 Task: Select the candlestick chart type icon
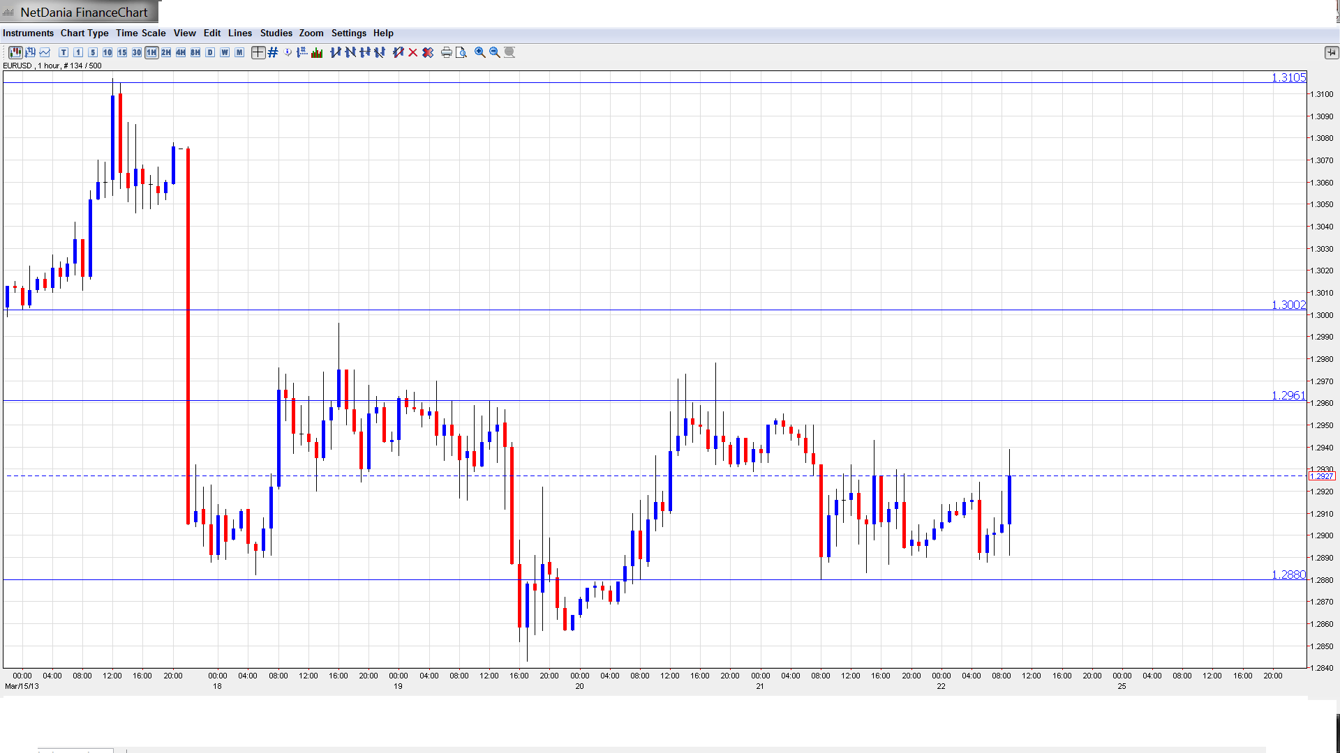pyautogui.click(x=15, y=52)
